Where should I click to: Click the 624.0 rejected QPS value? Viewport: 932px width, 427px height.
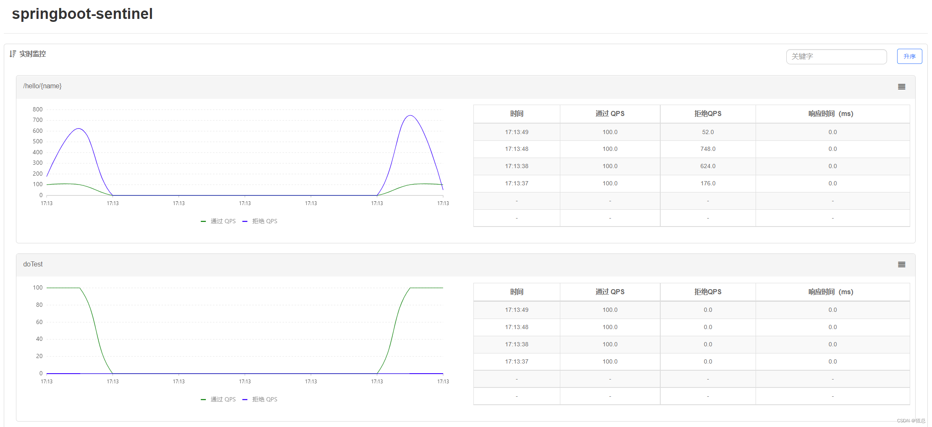pos(708,166)
